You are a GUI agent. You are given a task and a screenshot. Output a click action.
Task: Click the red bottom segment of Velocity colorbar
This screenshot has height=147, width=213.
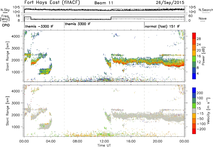pos(194,131)
